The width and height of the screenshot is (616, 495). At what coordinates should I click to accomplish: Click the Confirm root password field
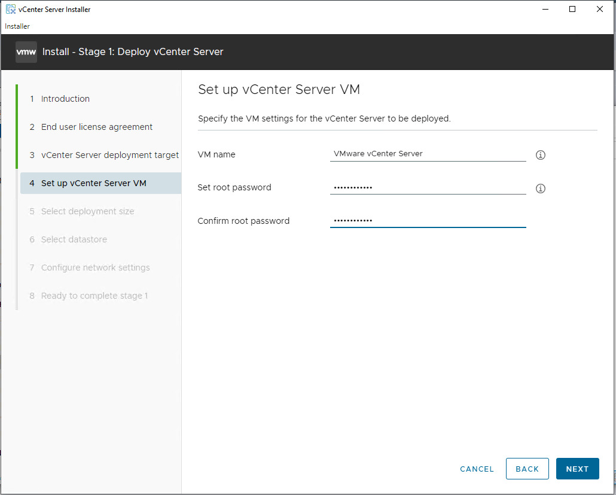[428, 221]
